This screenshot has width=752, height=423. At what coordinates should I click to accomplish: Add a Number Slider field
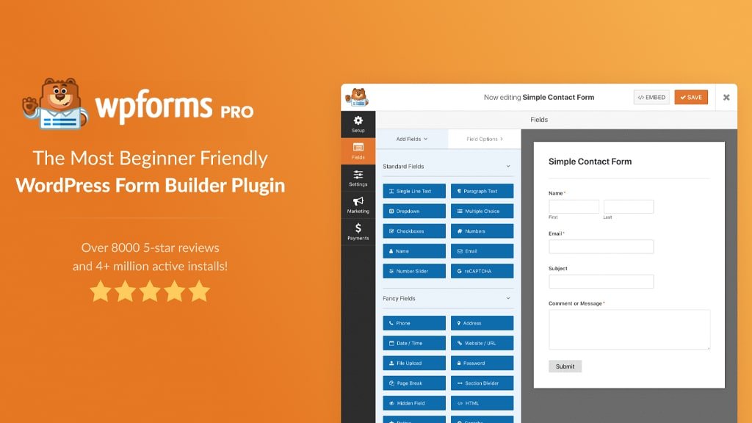click(414, 271)
